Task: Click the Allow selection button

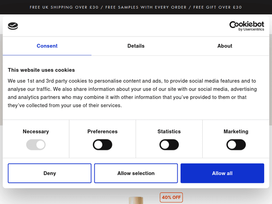Action: (x=136, y=173)
